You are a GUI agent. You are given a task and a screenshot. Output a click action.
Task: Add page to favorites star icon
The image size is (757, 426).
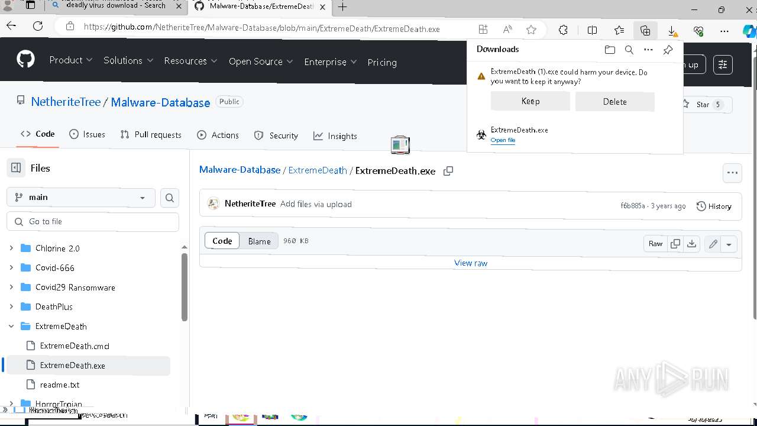coord(531,30)
